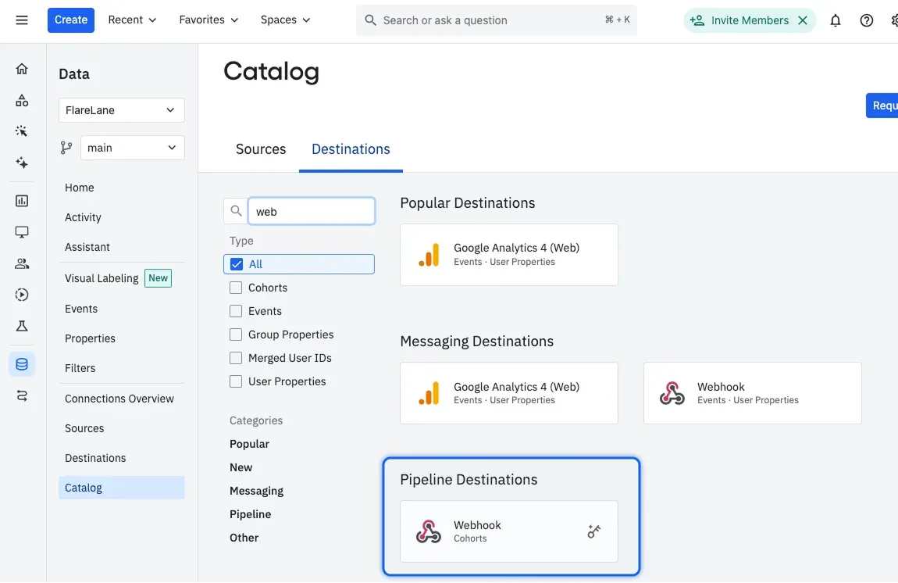Open Destinations in Data sidebar
898x583 pixels.
(x=95, y=459)
